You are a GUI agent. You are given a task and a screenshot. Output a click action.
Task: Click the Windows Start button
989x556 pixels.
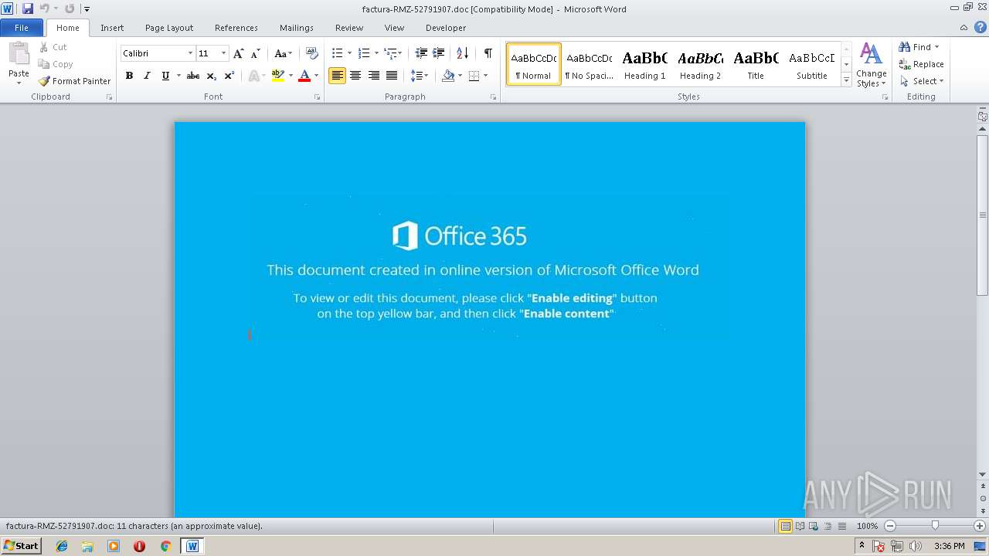21,545
